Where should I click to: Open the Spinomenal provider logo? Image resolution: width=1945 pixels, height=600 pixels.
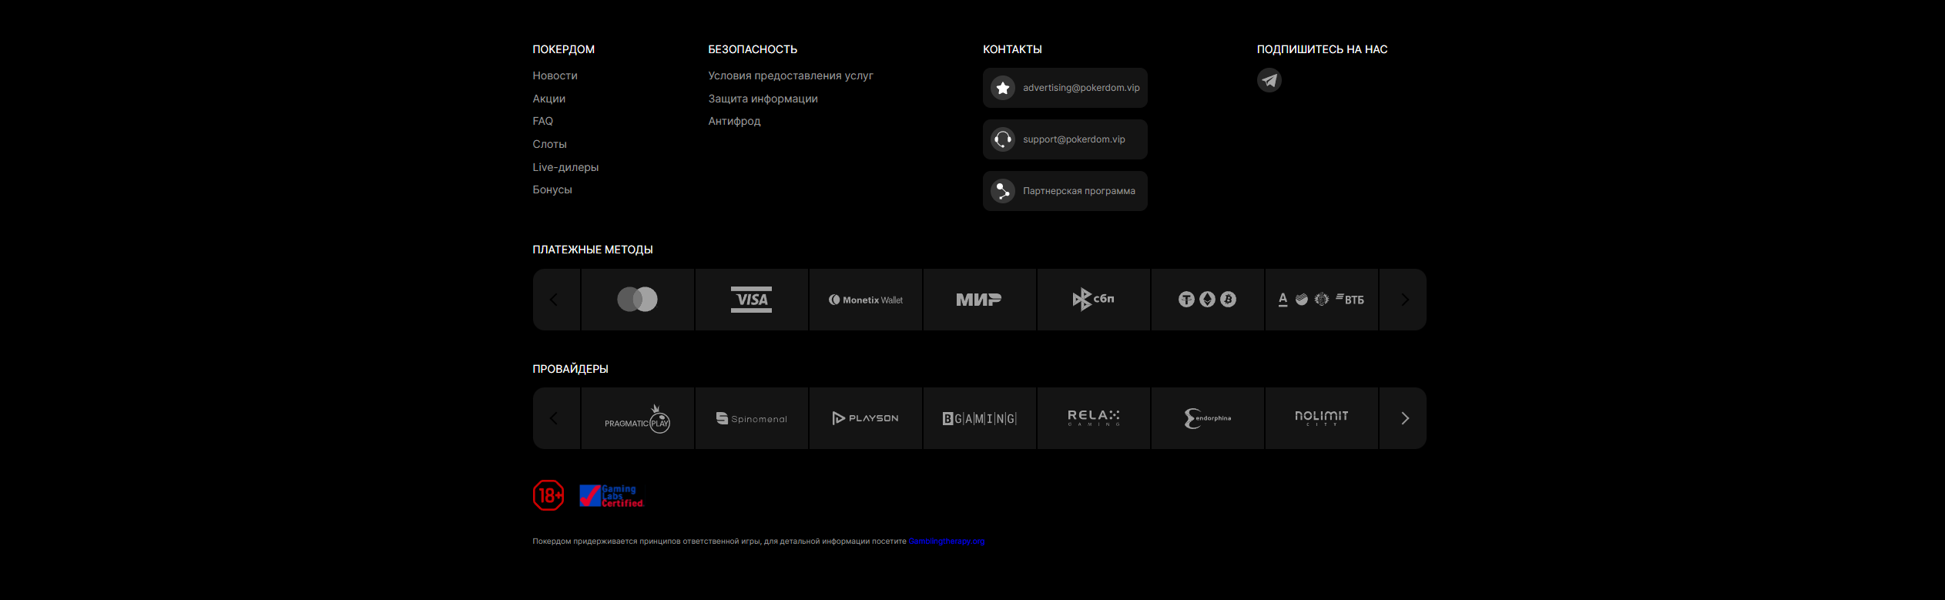(x=752, y=418)
